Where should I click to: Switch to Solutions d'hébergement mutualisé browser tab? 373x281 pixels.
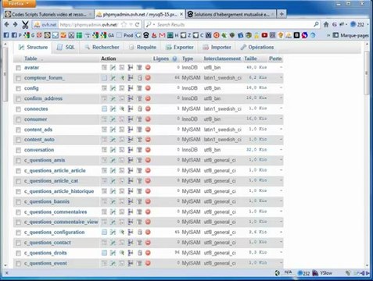[x=231, y=14]
